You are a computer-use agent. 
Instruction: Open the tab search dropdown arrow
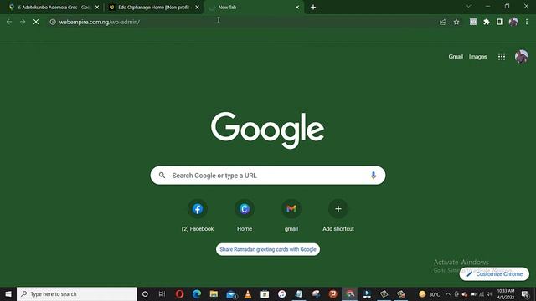tap(469, 6)
